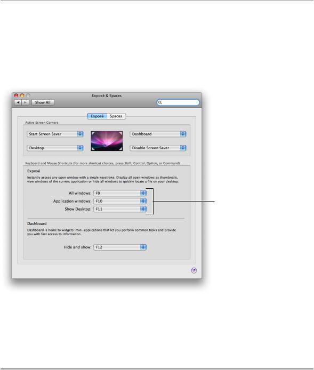Click the Exposé & Spaces title text
This screenshot has height=370, width=314.
pos(107,95)
